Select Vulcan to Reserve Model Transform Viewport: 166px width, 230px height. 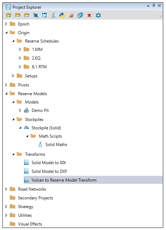click(x=93, y=180)
